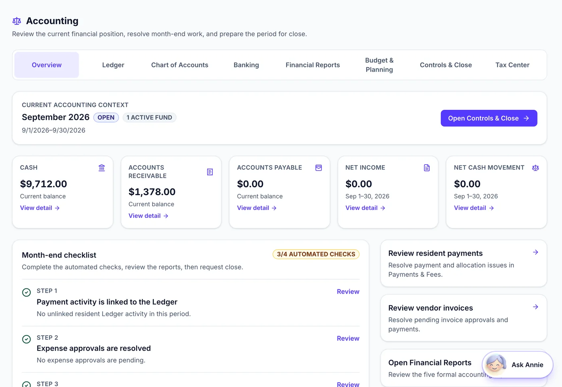
Task: Open the Review resident payments card
Action: [464, 263]
